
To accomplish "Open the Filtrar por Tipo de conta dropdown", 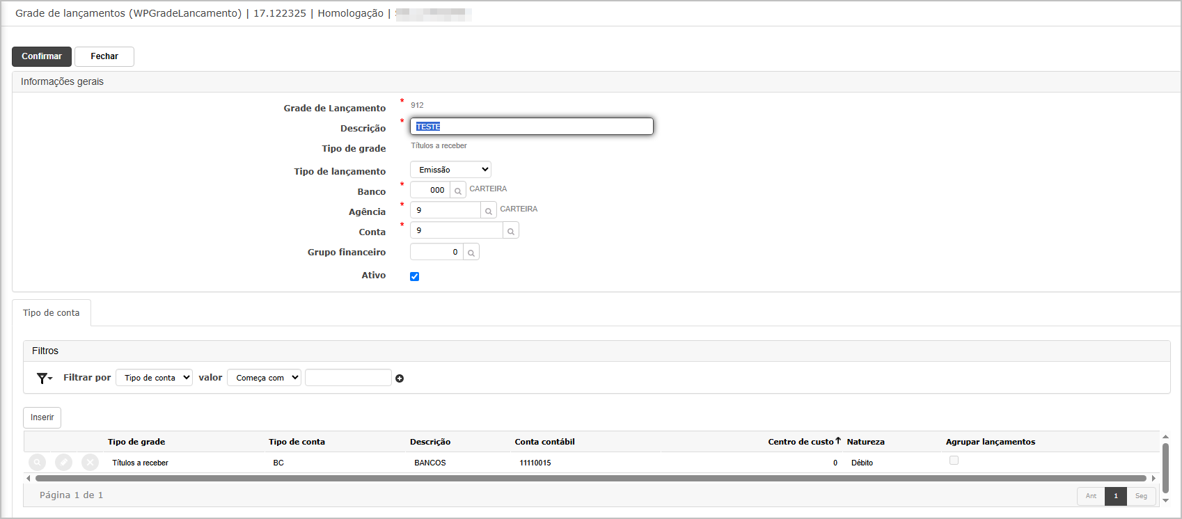I will click(154, 378).
